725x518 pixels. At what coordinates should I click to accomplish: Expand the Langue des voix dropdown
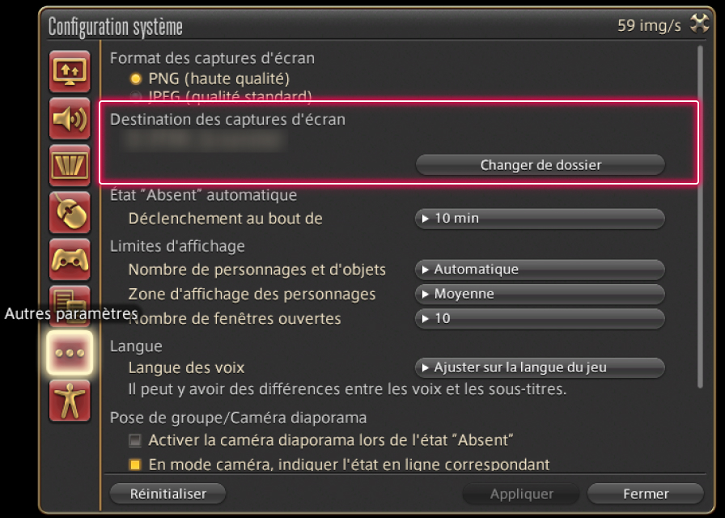click(x=540, y=367)
